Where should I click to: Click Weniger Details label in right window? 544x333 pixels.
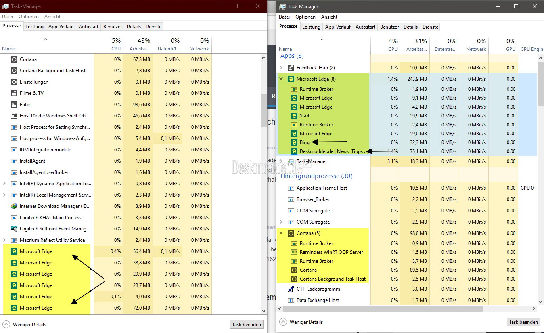point(306,322)
